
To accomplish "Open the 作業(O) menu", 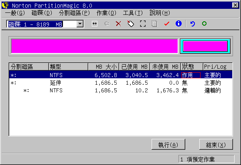I will [x=106, y=13].
